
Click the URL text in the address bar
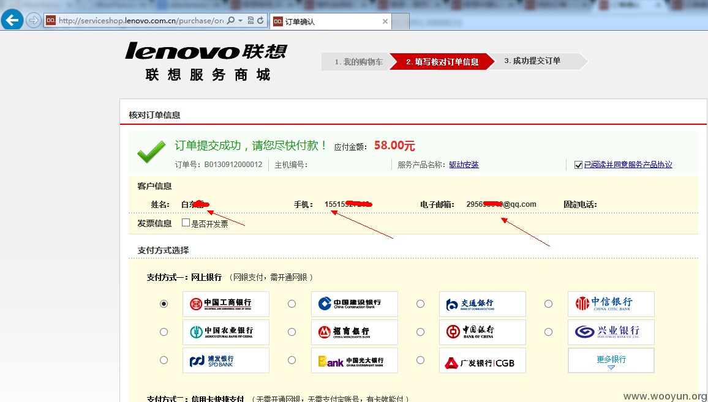[x=141, y=21]
